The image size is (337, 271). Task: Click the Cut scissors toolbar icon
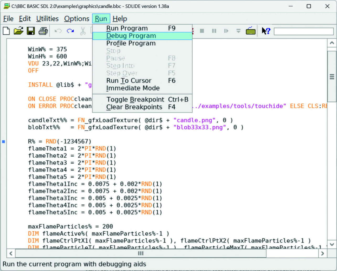(83, 31)
